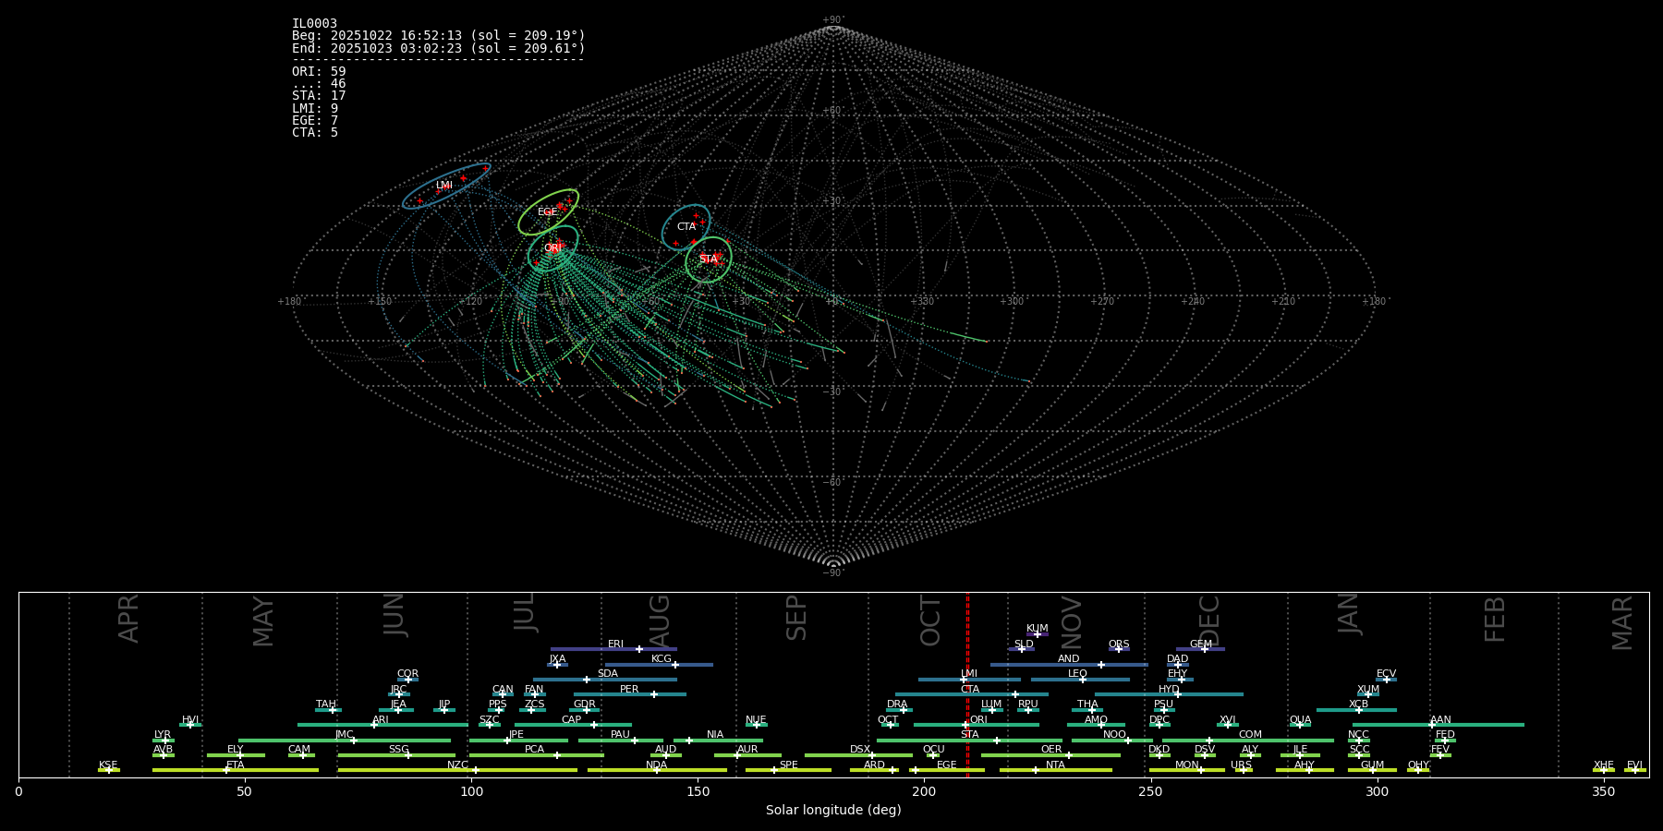
Task: Click the NUE shower label in timeline
Action: coord(756,720)
